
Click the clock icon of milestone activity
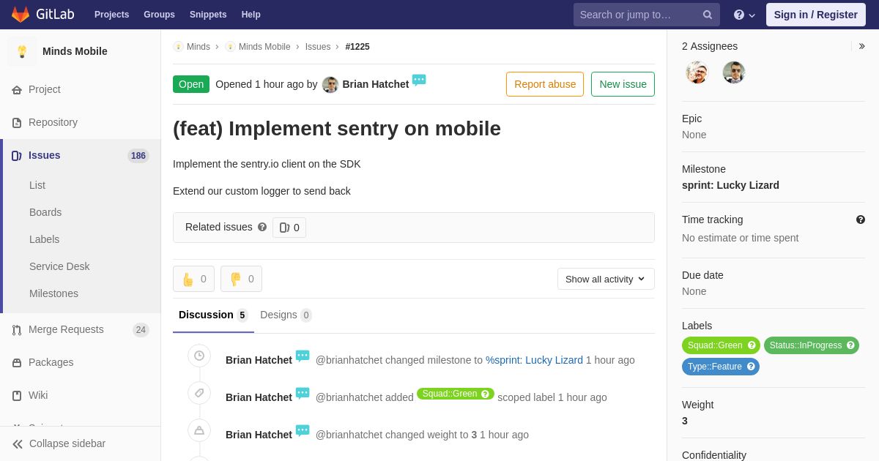199,356
